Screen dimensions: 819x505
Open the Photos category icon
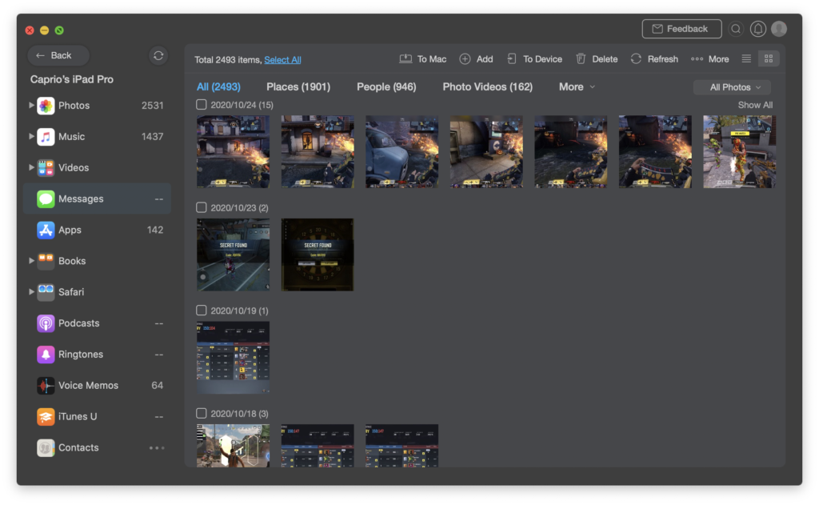[46, 106]
